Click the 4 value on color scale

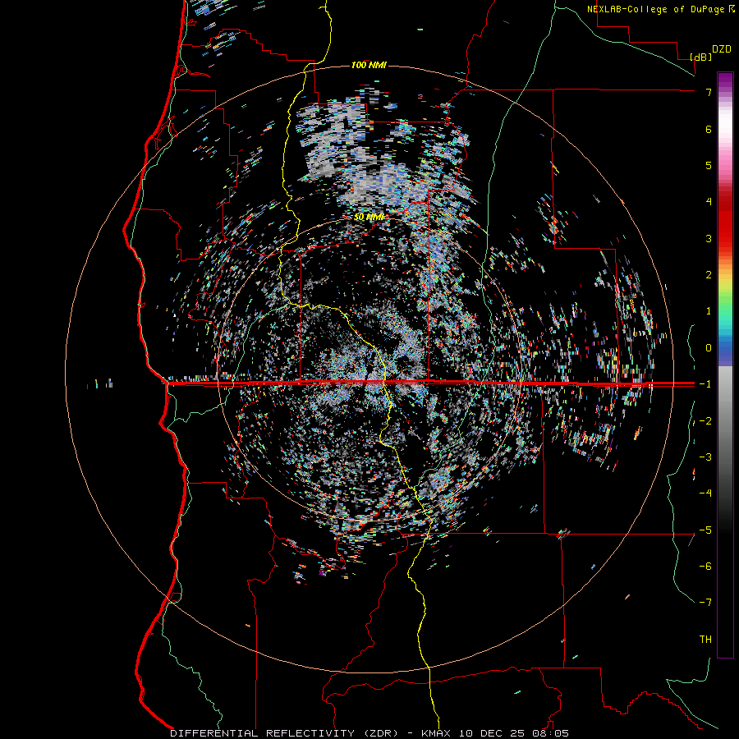point(709,202)
